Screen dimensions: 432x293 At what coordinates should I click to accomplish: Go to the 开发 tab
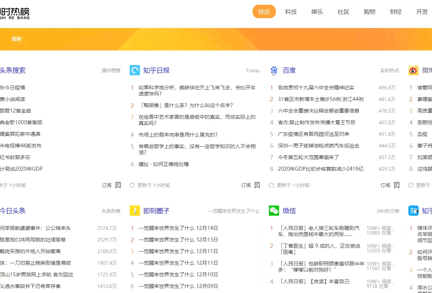click(x=422, y=12)
